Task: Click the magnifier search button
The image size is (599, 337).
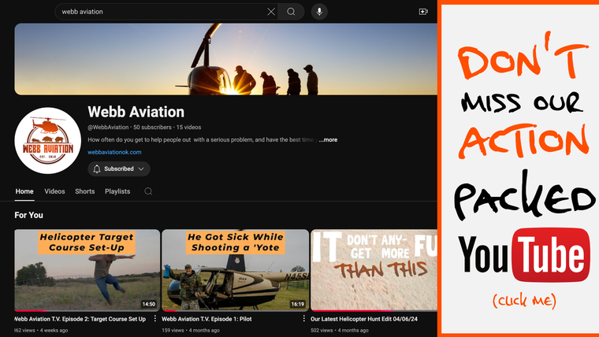Action: (291, 12)
